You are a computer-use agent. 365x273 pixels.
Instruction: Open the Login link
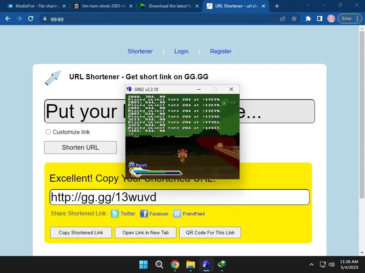181,51
